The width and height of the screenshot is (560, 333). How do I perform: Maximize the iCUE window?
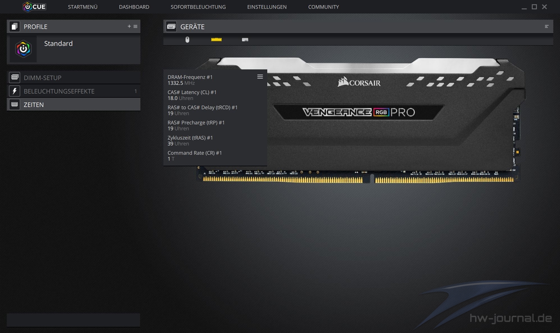(x=534, y=7)
